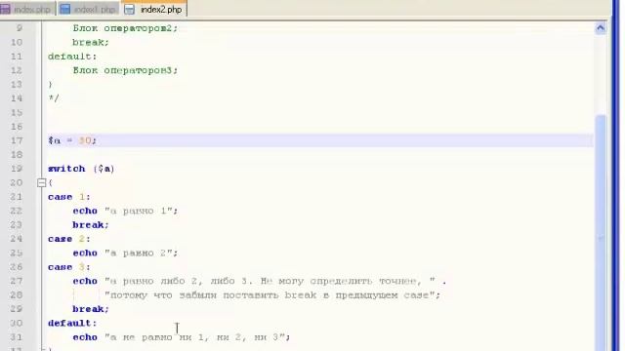Click the '*/' comment end on line 14
625x351 pixels.
54,97
